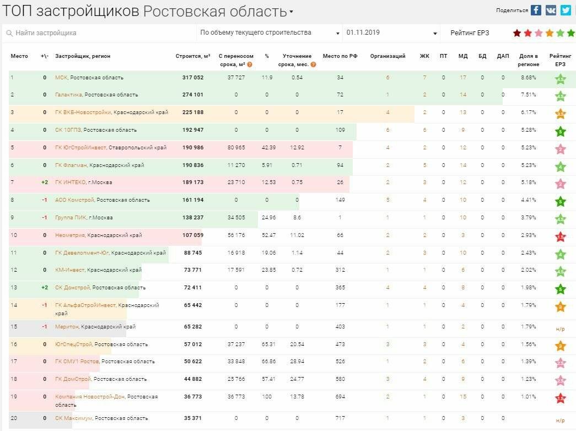
Task: Click rating star of Неометрия row
Action: tap(560, 236)
